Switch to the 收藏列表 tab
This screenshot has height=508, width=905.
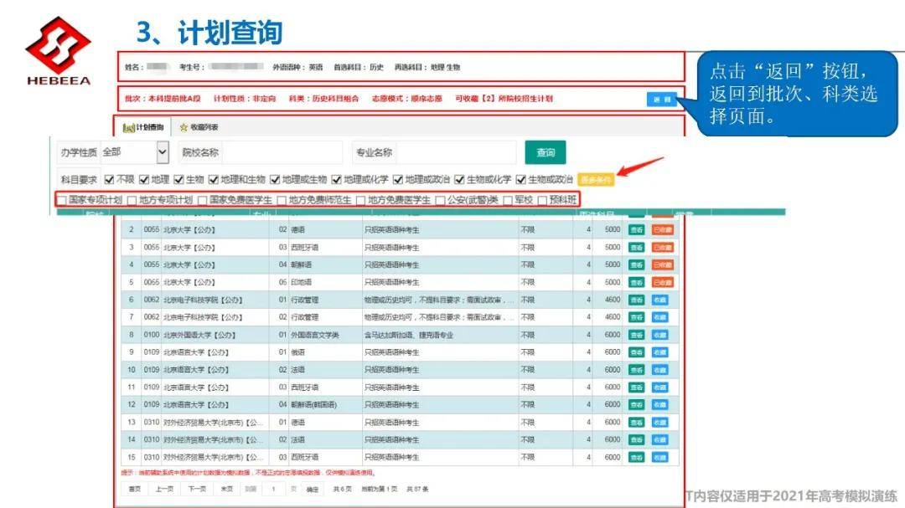point(199,127)
